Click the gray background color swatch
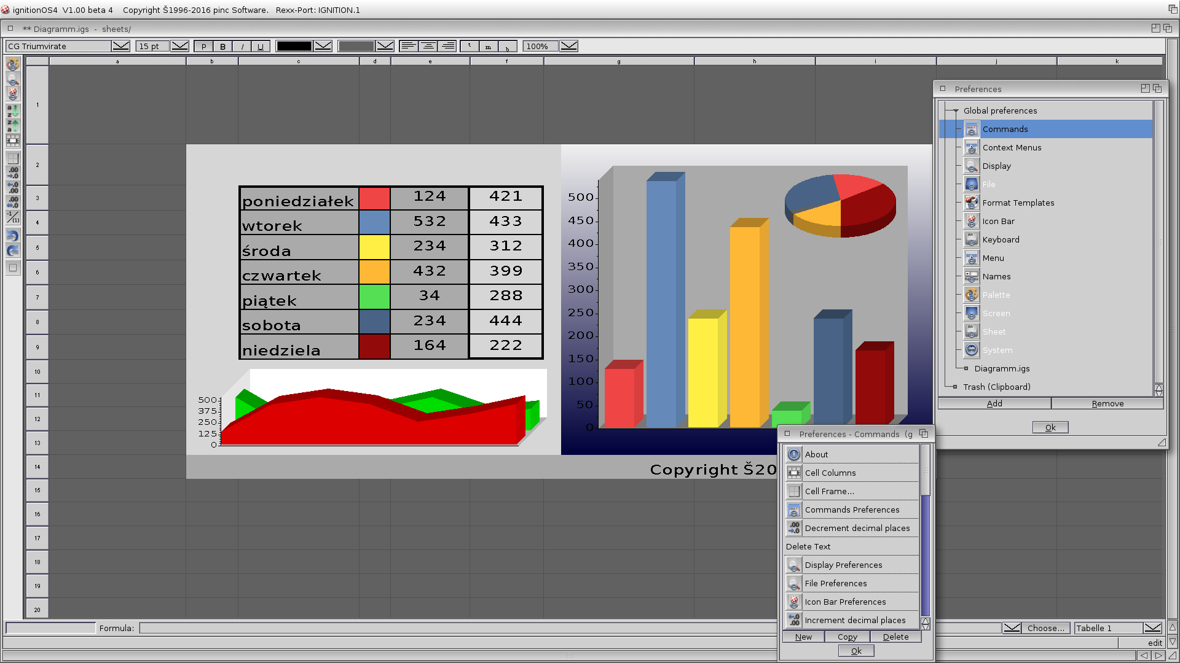The width and height of the screenshot is (1180, 663). point(356,46)
